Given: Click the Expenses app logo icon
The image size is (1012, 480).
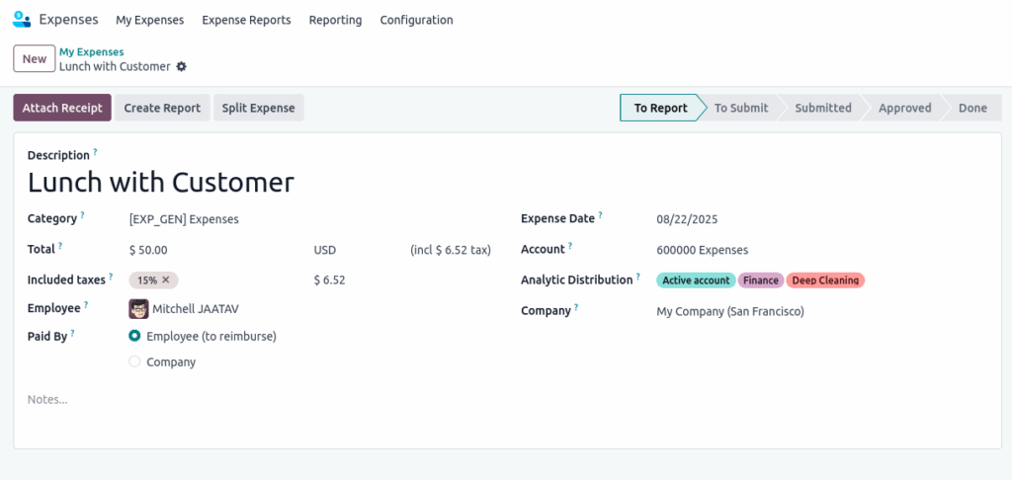Looking at the screenshot, I should (x=22, y=20).
